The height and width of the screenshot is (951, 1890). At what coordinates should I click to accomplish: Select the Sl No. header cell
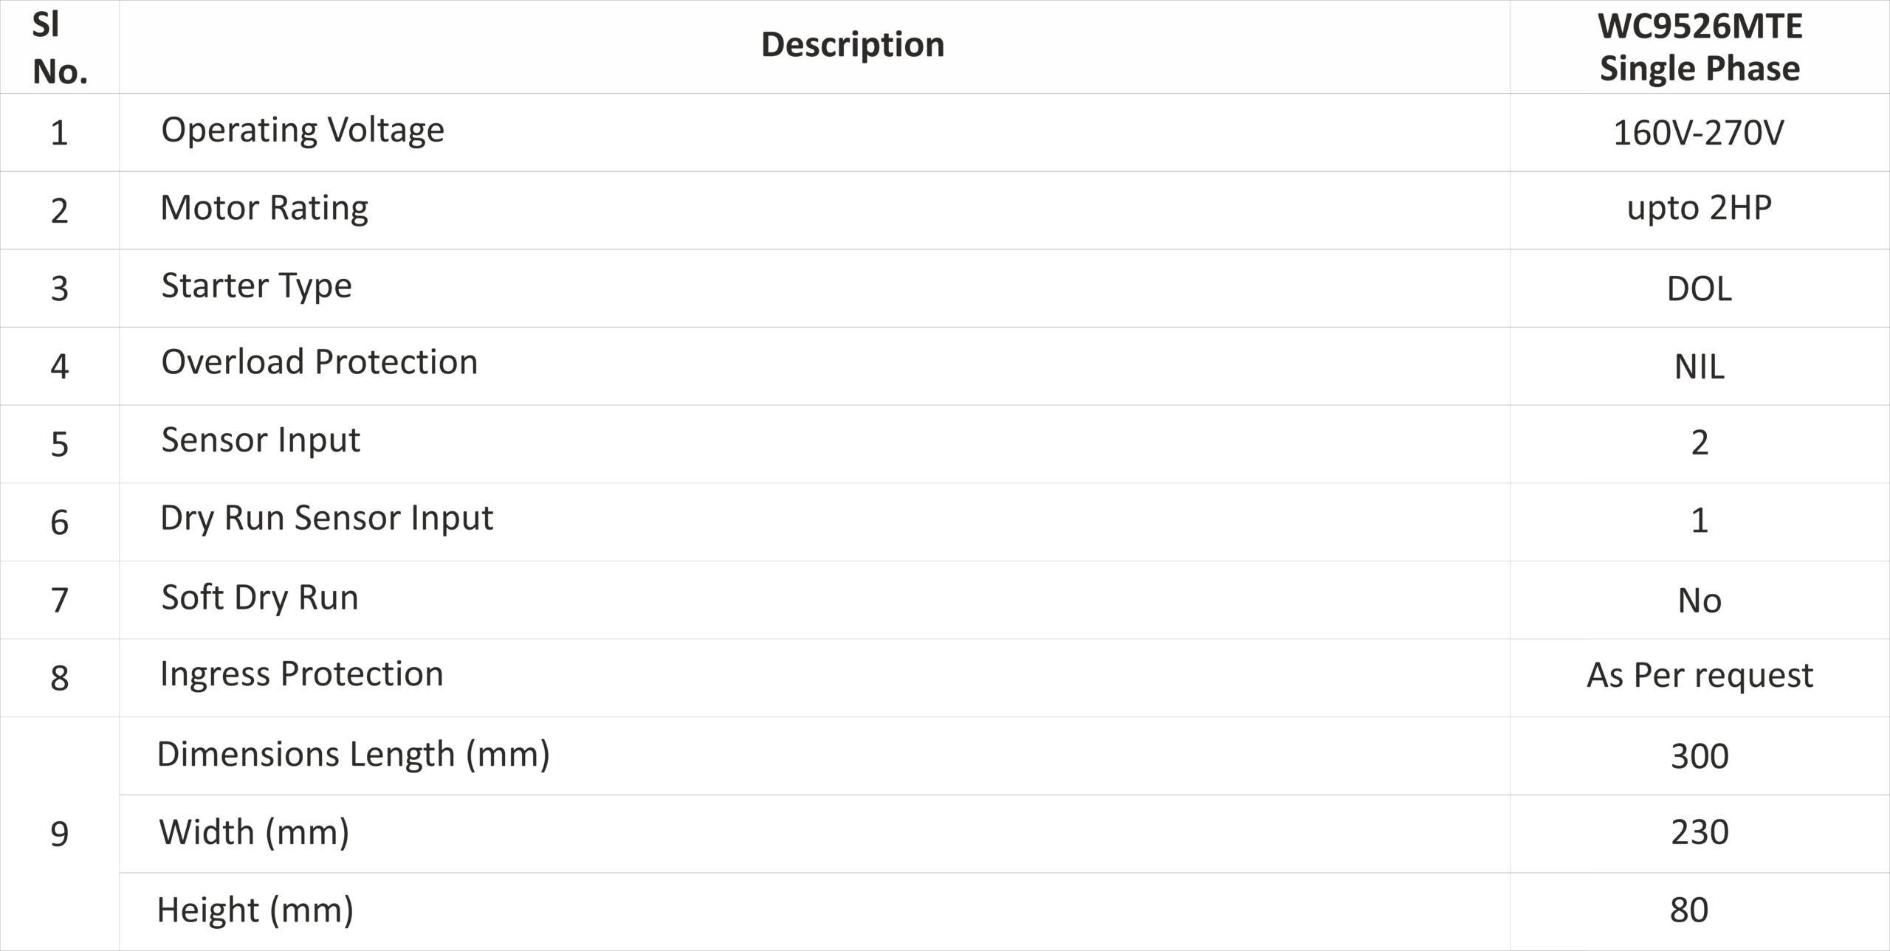pos(59,49)
